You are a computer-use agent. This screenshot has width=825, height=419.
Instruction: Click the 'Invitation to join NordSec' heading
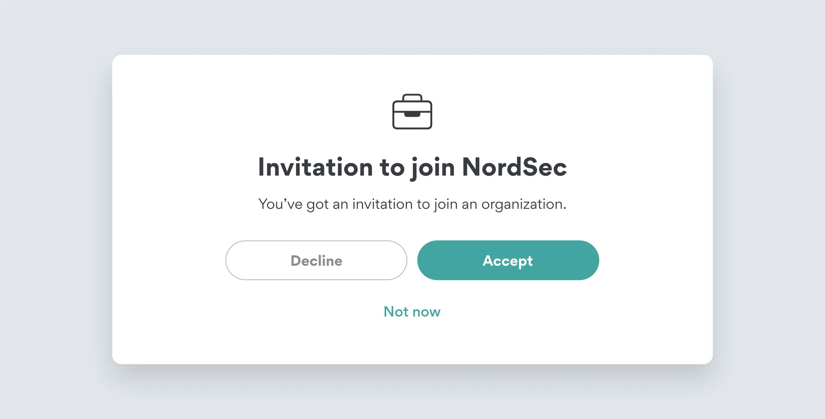pos(412,167)
